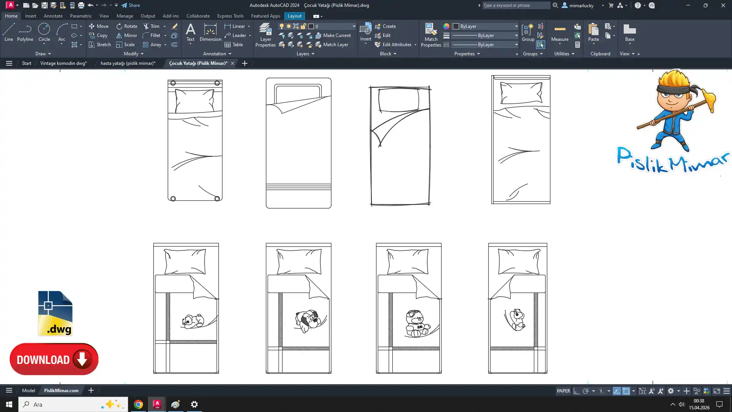Toggle ortho mode in status bar
This screenshot has width=732, height=412.
click(x=576, y=391)
